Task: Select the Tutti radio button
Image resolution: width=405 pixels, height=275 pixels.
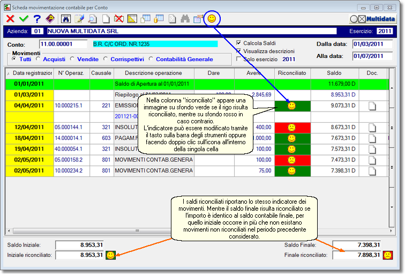Action: coord(14,59)
